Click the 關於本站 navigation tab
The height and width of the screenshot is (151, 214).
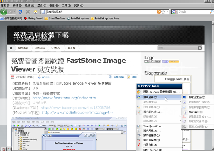click(x=23, y=48)
